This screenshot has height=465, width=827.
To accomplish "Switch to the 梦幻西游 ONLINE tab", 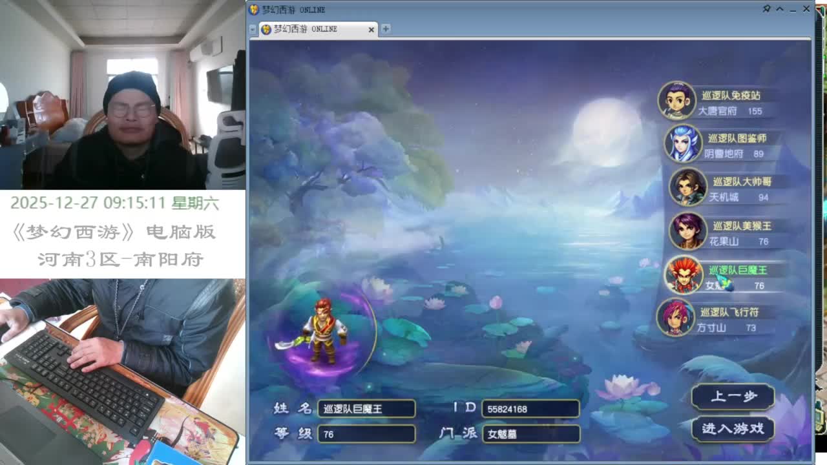I will point(317,29).
